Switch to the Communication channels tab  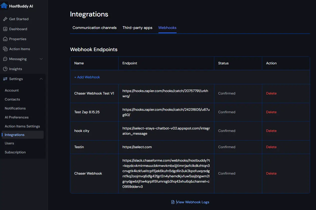94,28
